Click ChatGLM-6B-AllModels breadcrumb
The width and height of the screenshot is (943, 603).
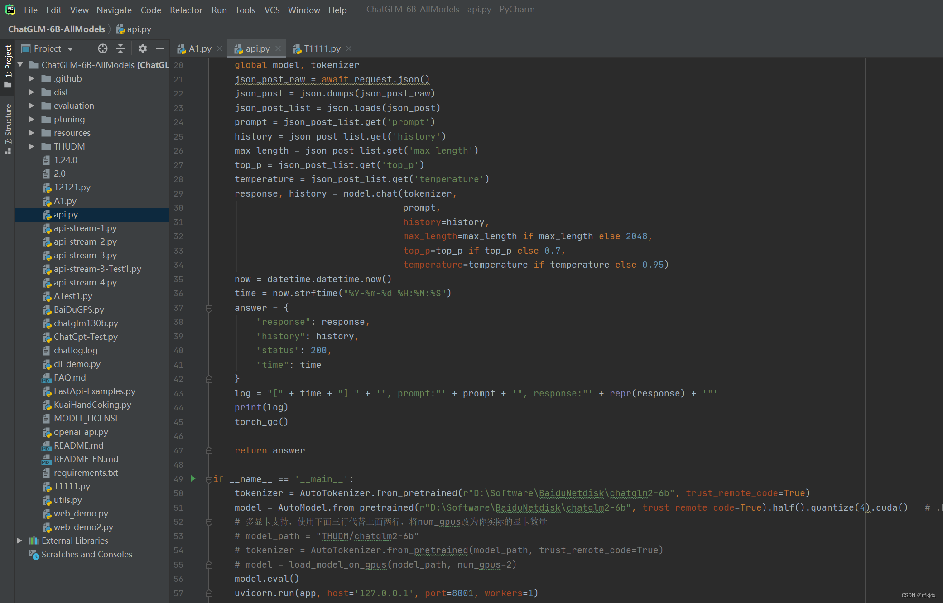click(57, 29)
